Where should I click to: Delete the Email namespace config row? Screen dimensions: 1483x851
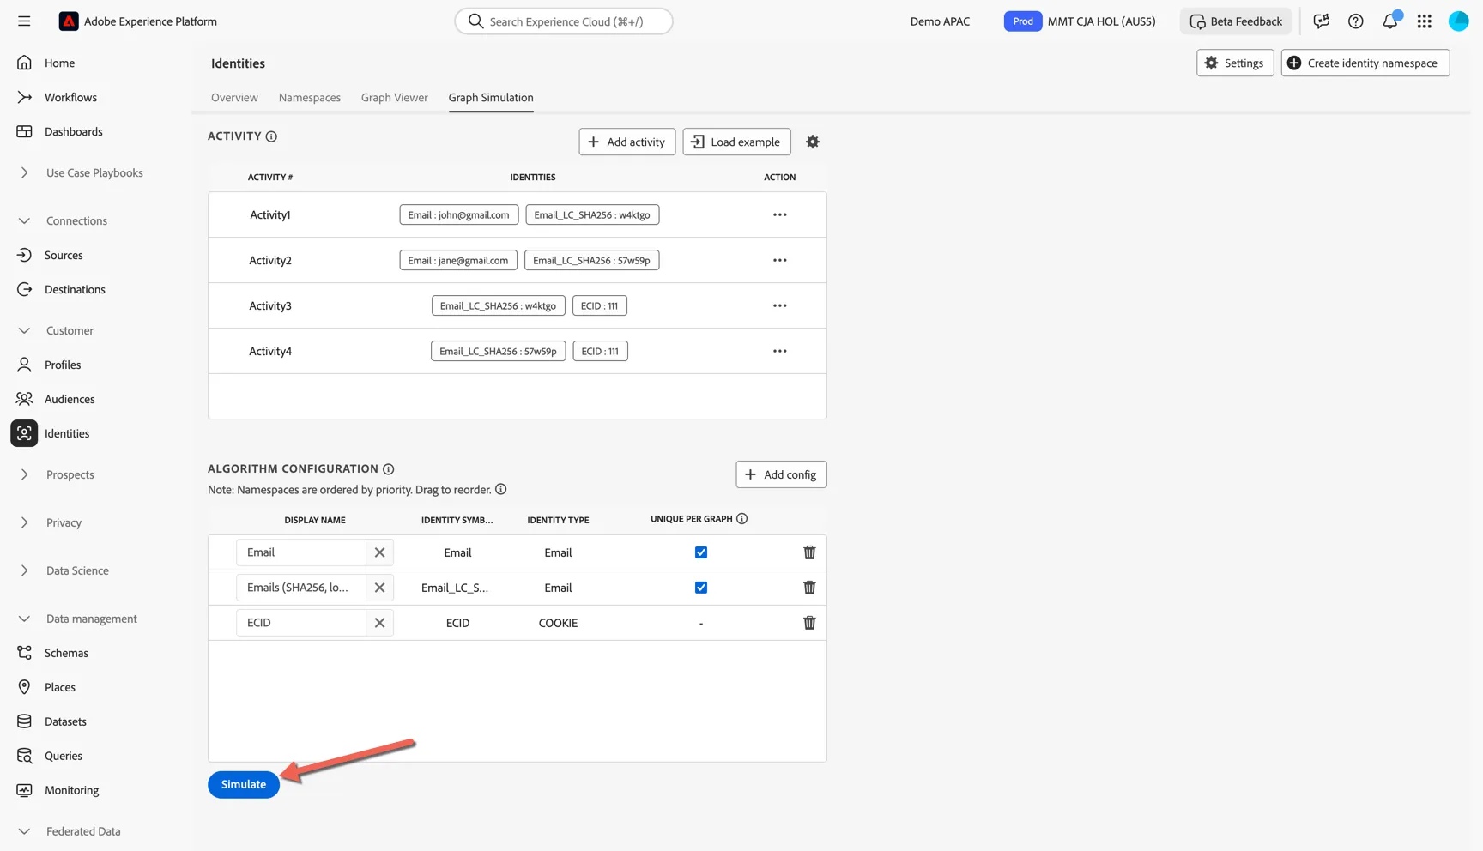click(809, 552)
